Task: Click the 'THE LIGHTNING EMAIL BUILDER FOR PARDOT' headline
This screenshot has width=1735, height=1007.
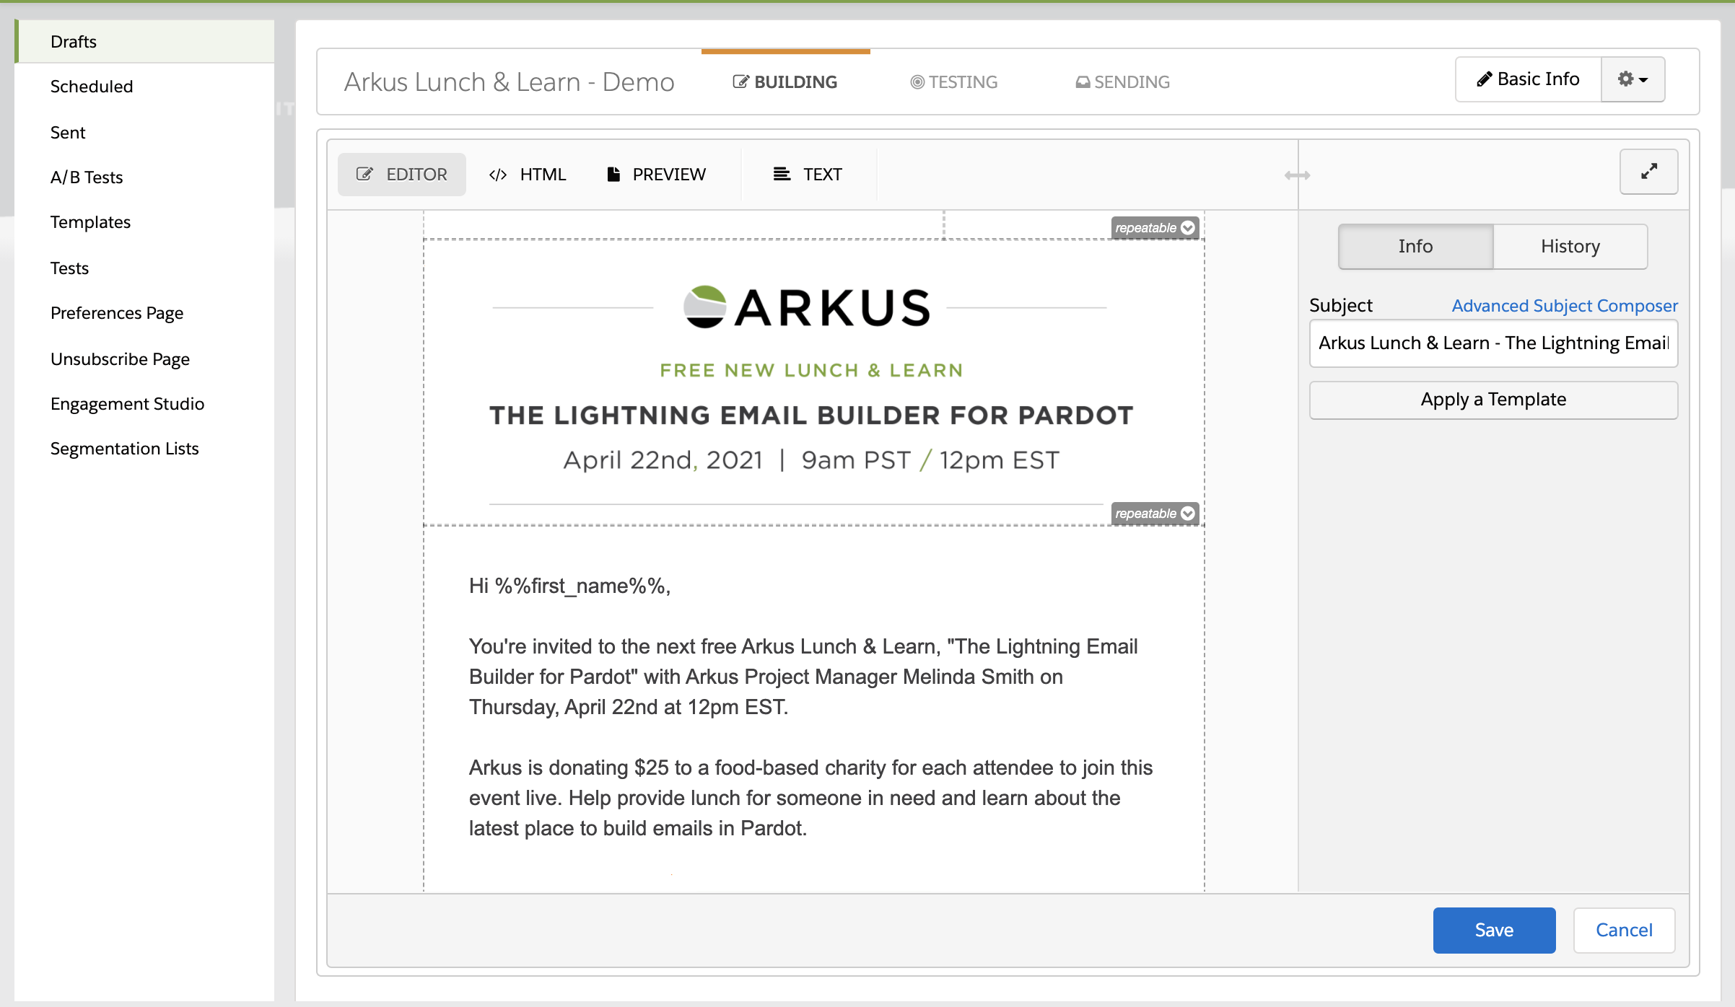Action: tap(811, 415)
